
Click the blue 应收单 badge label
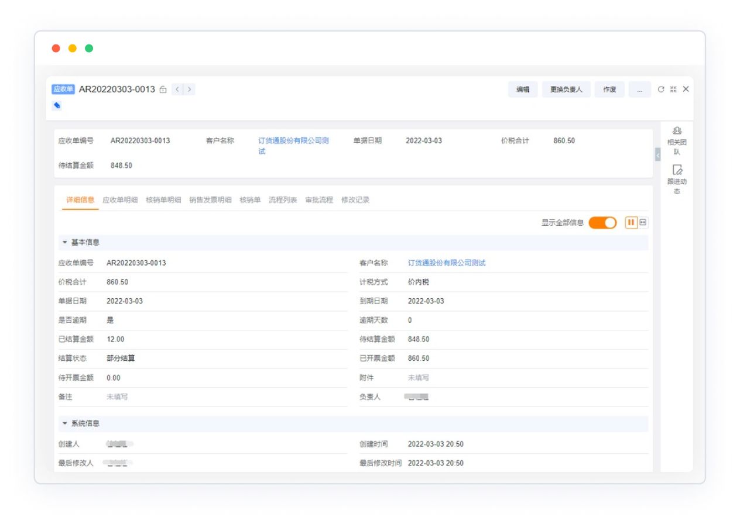pos(63,89)
